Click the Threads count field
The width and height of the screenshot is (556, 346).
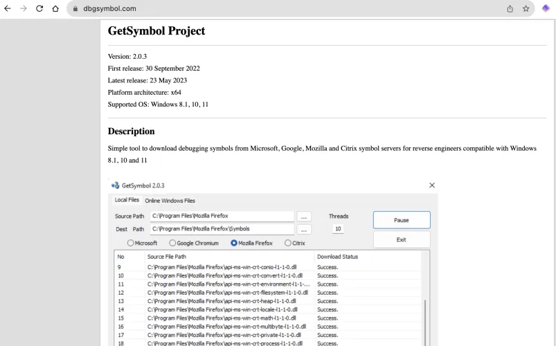[x=338, y=229]
